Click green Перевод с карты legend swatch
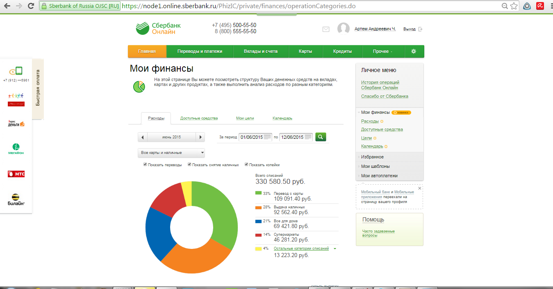The image size is (553, 289). point(258,193)
